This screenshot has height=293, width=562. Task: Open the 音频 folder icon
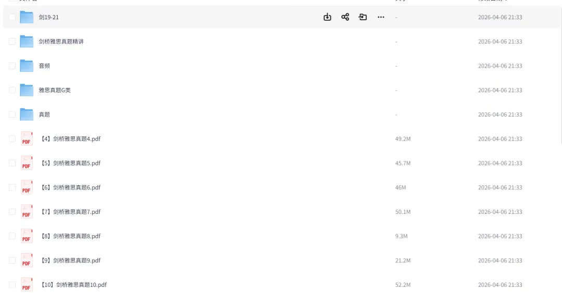pos(27,66)
